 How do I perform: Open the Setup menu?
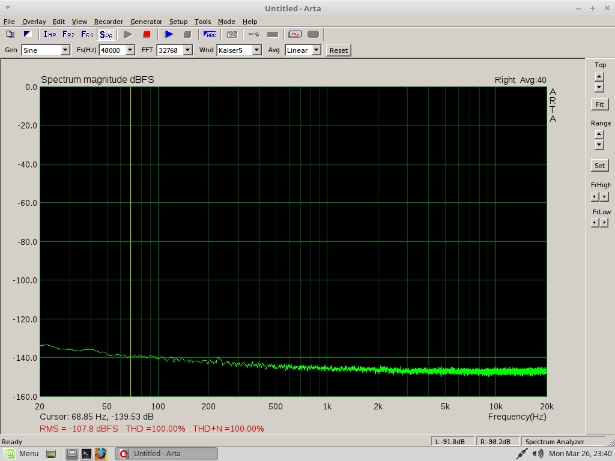coord(178,22)
